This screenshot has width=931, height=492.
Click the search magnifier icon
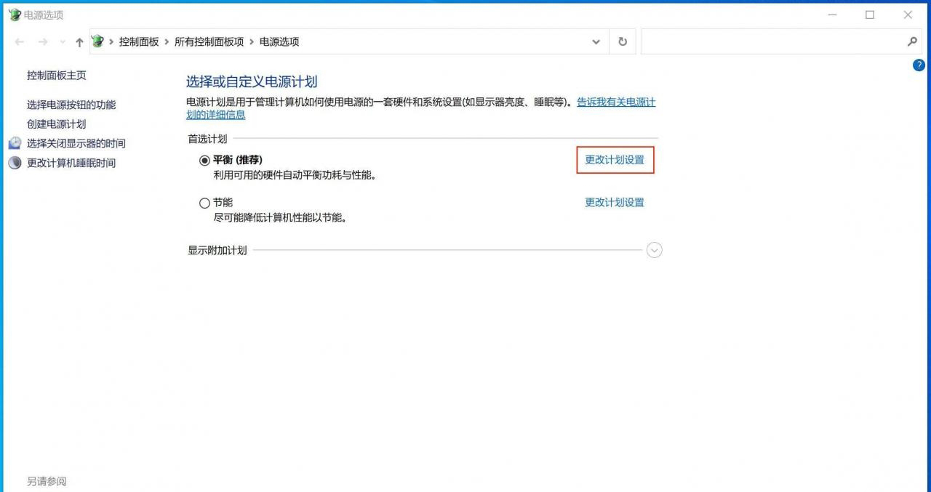(x=912, y=42)
